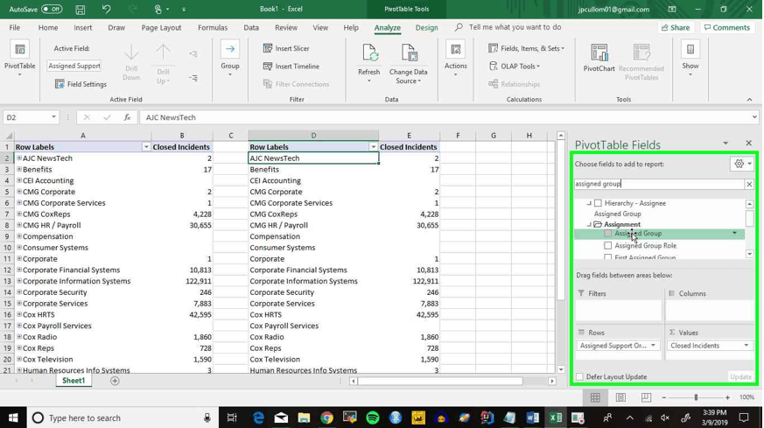Click the Tell me what you want search

pos(515,27)
